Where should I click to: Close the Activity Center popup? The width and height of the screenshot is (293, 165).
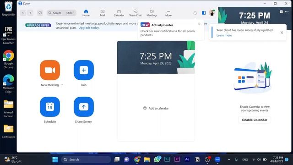click(x=199, y=24)
